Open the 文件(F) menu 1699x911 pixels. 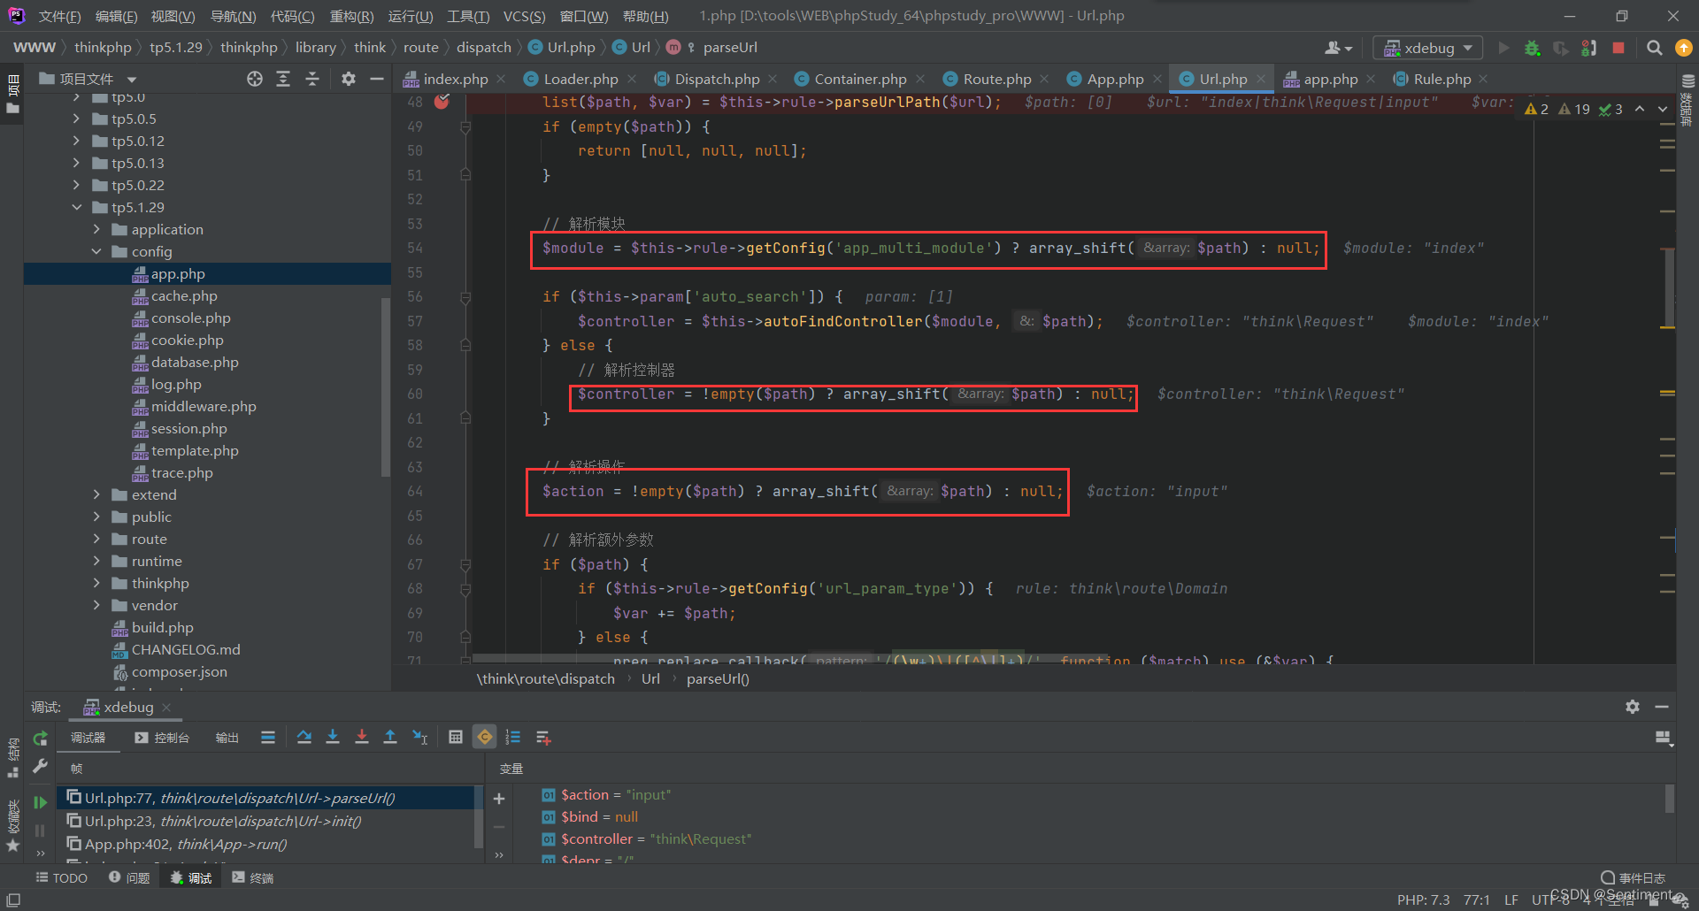tap(59, 17)
